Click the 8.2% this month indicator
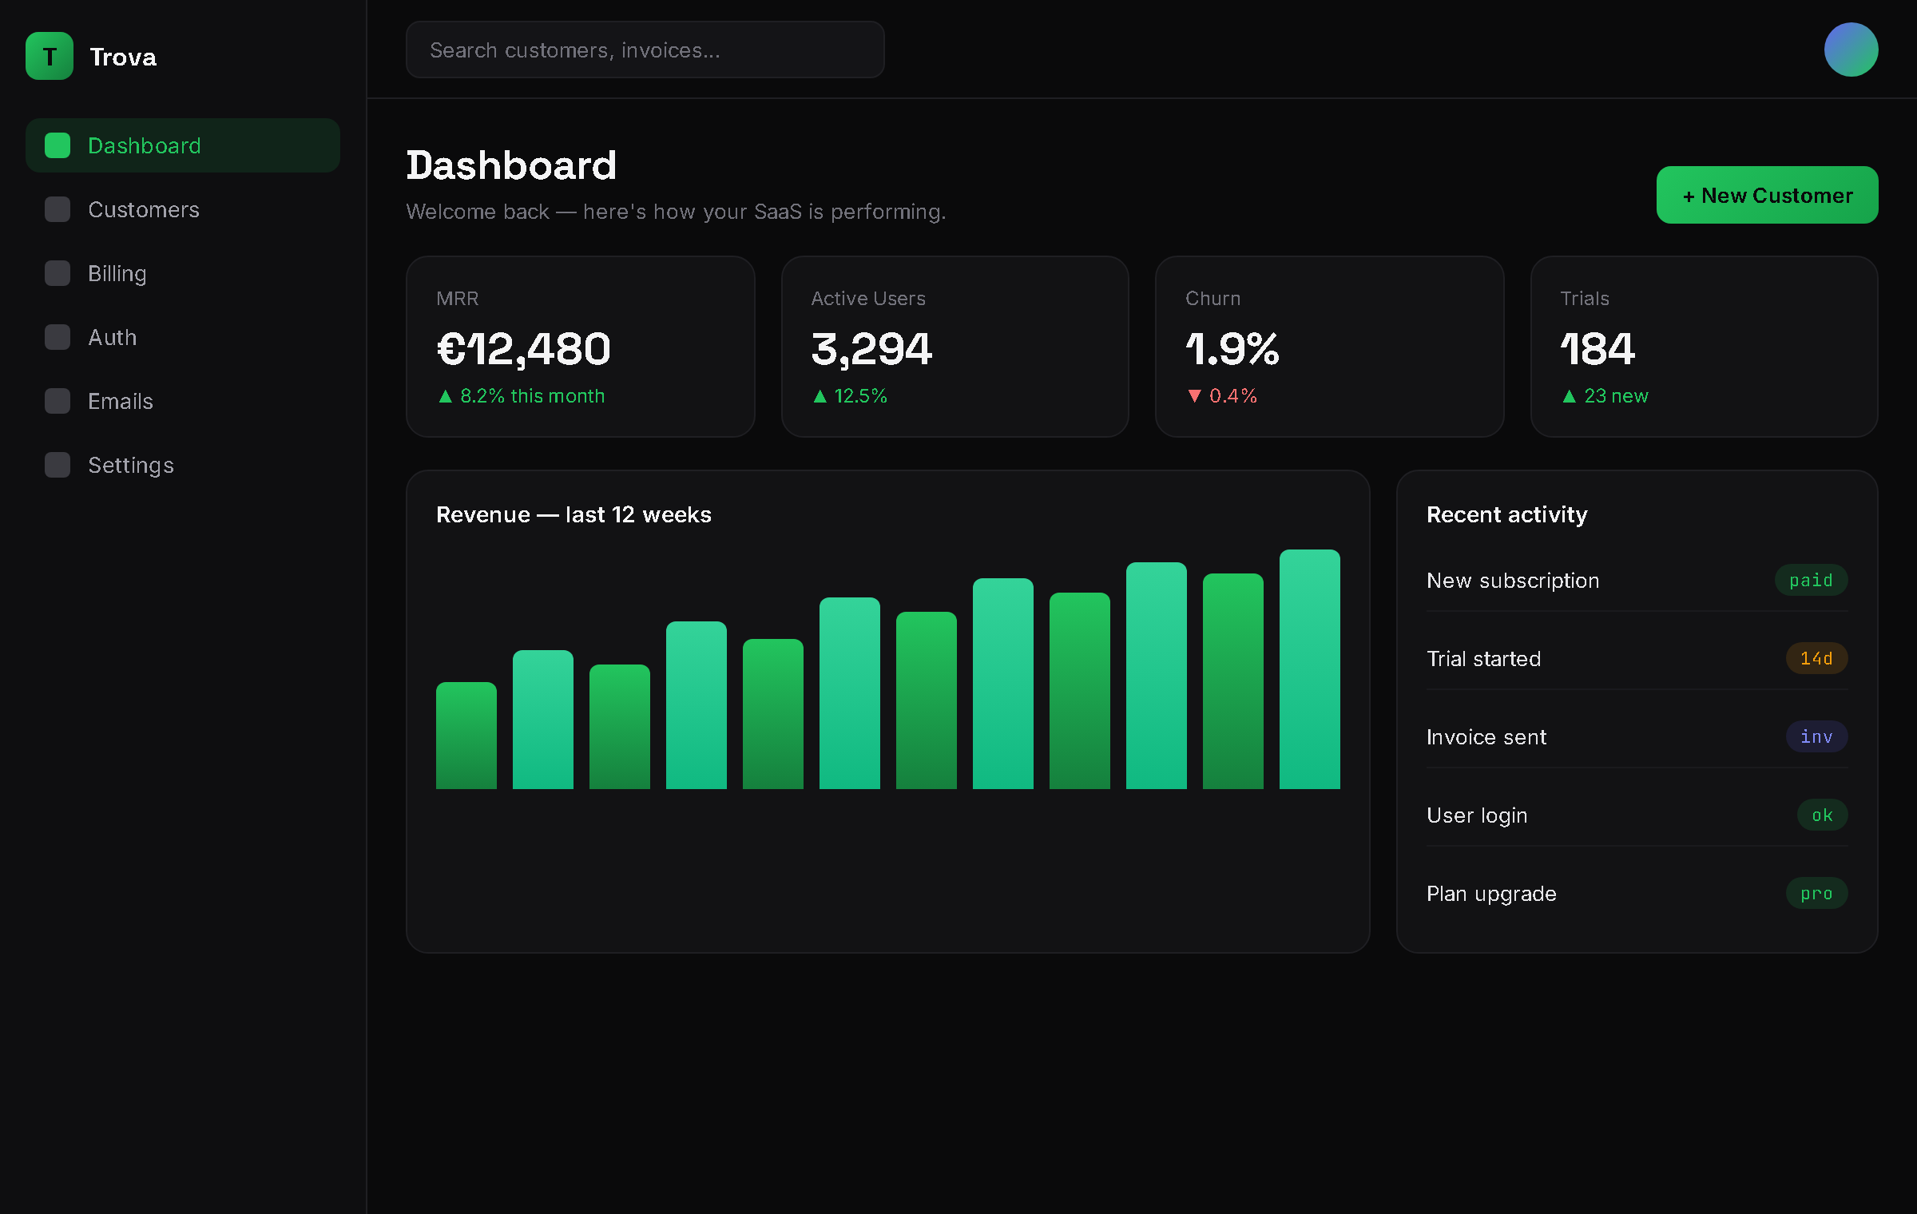This screenshot has height=1214, width=1917. 522,396
